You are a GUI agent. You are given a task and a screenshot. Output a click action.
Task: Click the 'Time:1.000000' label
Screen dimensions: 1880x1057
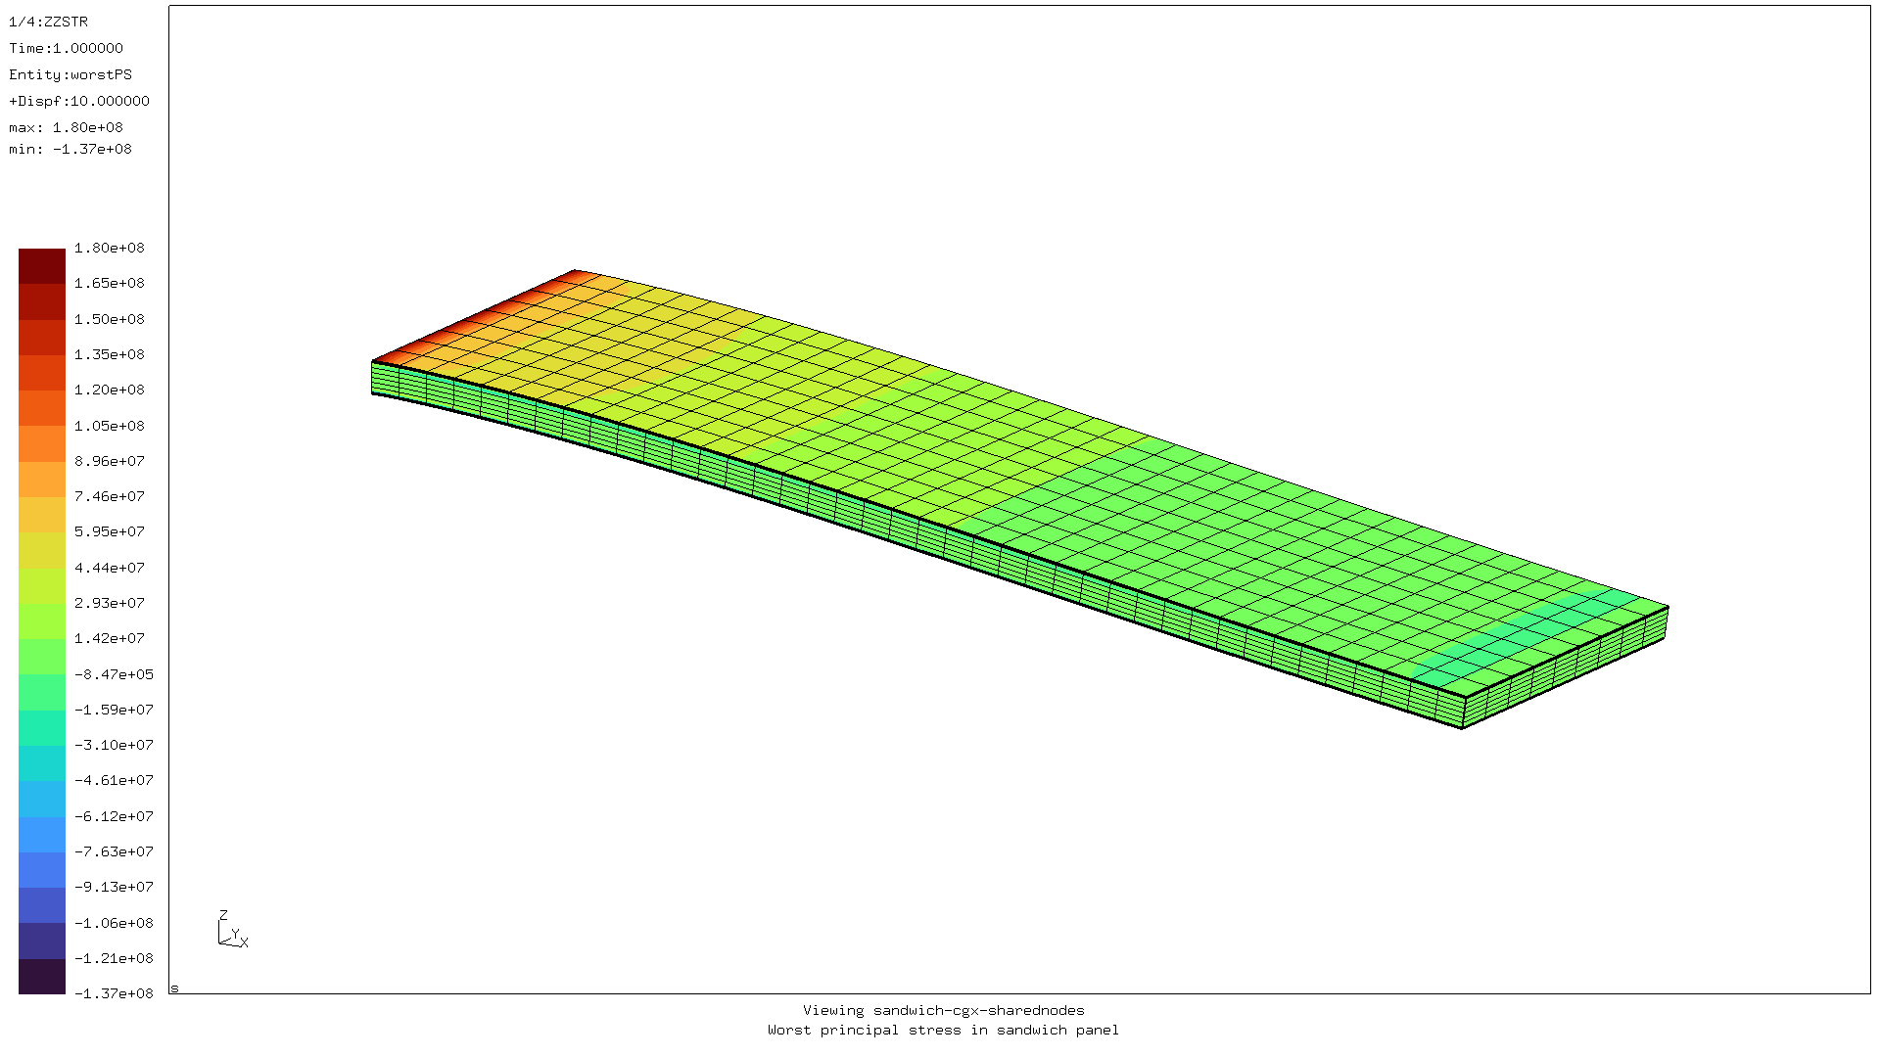[66, 48]
